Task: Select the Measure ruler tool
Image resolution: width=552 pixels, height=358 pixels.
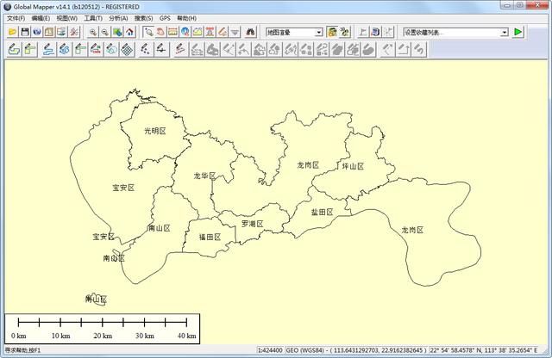Action: coord(172,32)
